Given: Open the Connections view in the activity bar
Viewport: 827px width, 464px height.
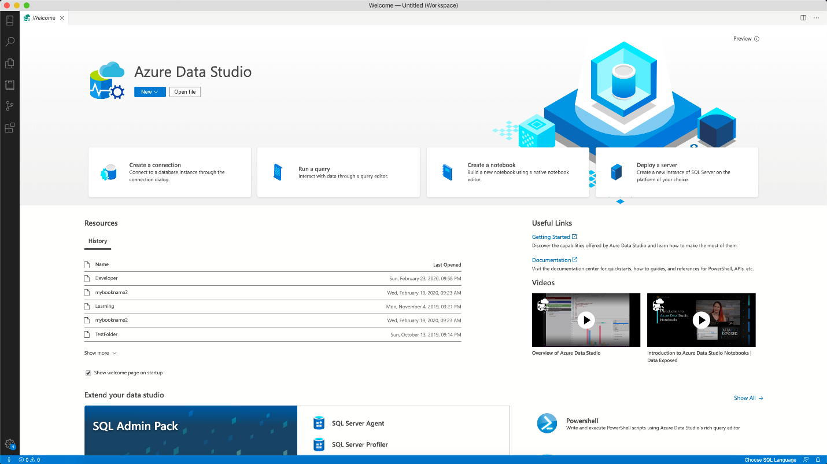Looking at the screenshot, I should coord(9,20).
